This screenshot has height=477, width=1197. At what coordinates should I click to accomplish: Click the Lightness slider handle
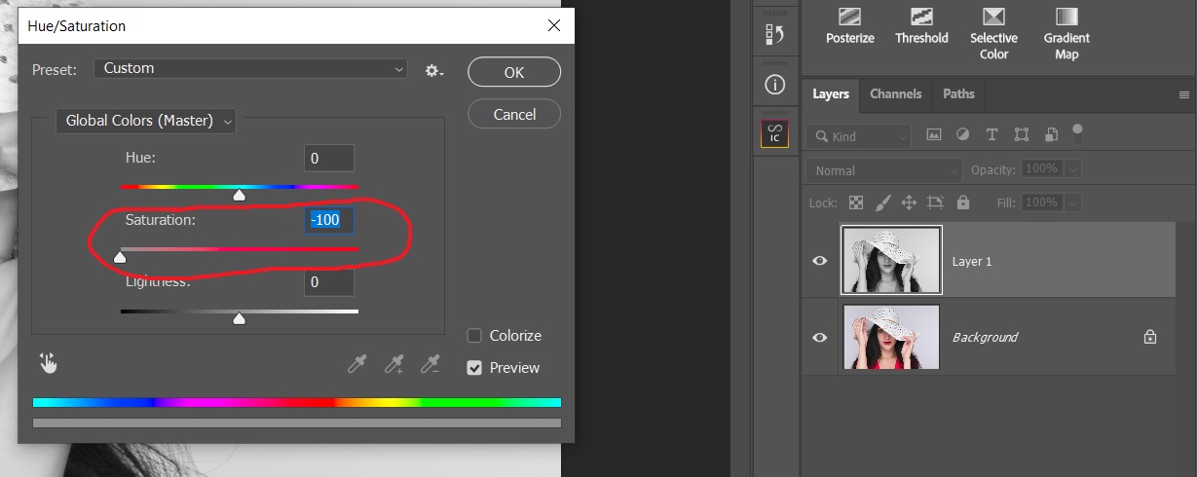click(x=240, y=318)
